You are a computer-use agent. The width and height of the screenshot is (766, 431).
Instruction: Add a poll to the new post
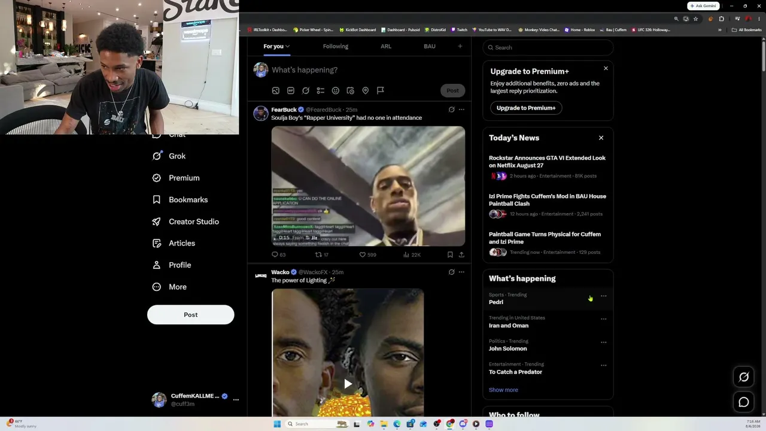[321, 90]
